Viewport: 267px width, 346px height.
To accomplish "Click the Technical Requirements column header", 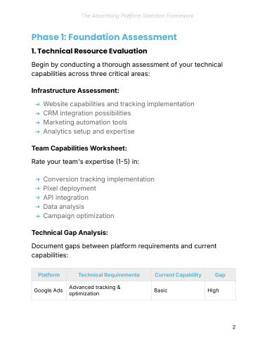I will click(109, 275).
